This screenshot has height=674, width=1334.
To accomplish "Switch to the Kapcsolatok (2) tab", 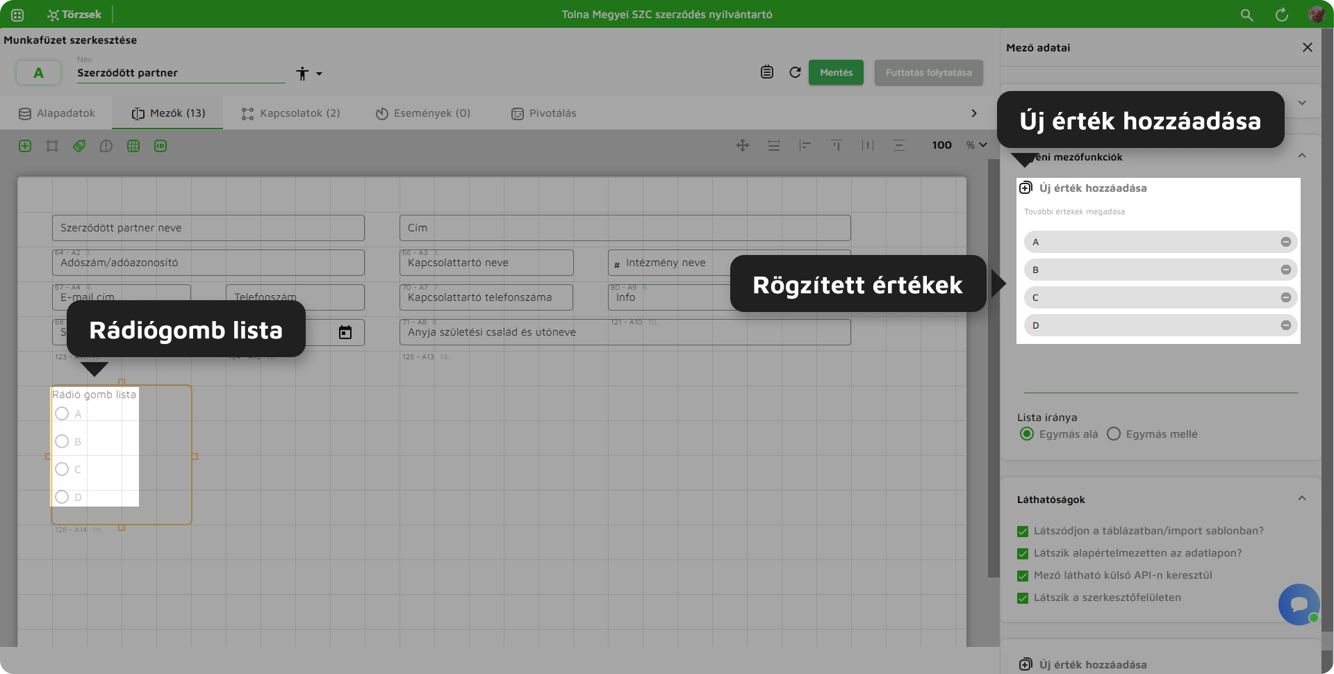I will click(290, 113).
